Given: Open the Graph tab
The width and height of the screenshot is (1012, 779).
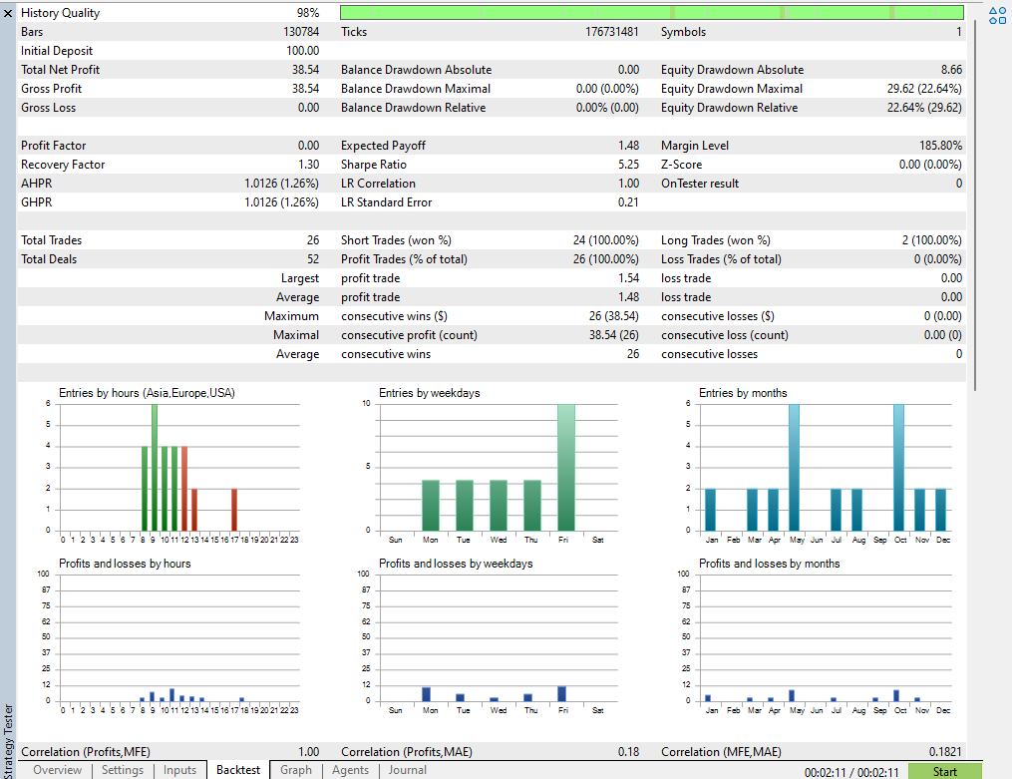Looking at the screenshot, I should (x=296, y=770).
